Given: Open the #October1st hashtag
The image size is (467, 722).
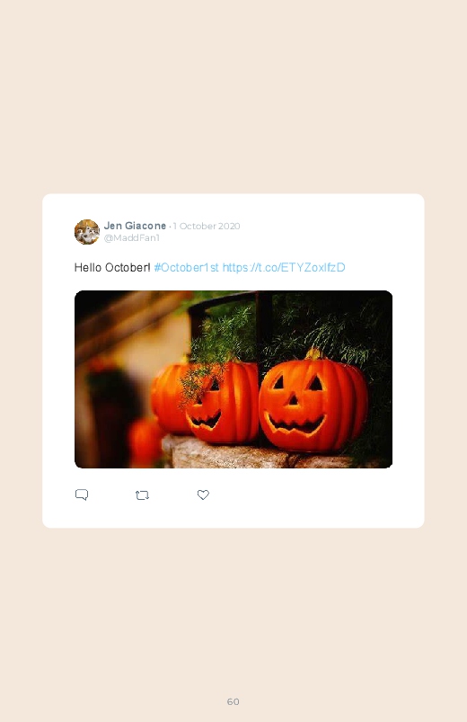Looking at the screenshot, I should 186,268.
